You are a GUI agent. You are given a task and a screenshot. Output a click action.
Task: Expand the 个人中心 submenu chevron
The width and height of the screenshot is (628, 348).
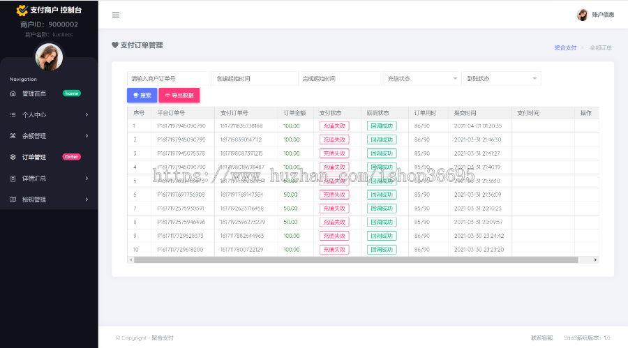(87, 114)
